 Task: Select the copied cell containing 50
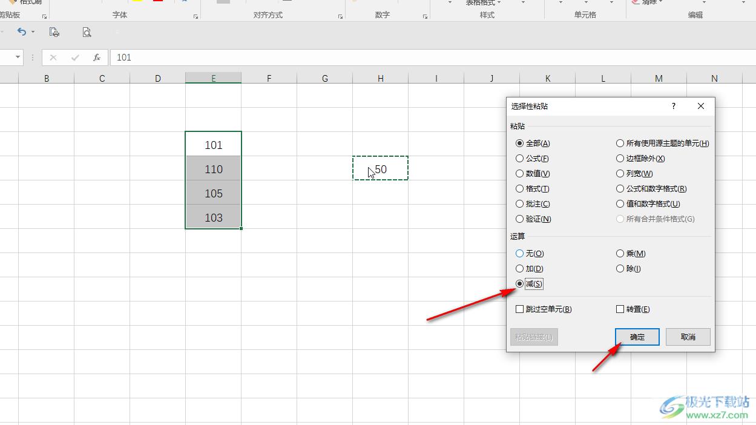tap(380, 169)
